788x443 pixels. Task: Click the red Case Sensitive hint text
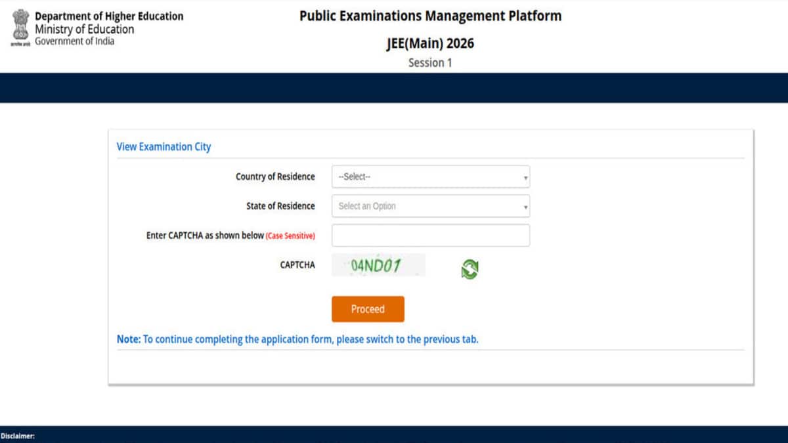point(290,236)
